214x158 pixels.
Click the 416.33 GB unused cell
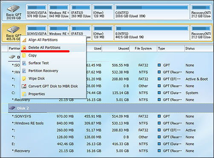pyautogui.click(x=120, y=144)
